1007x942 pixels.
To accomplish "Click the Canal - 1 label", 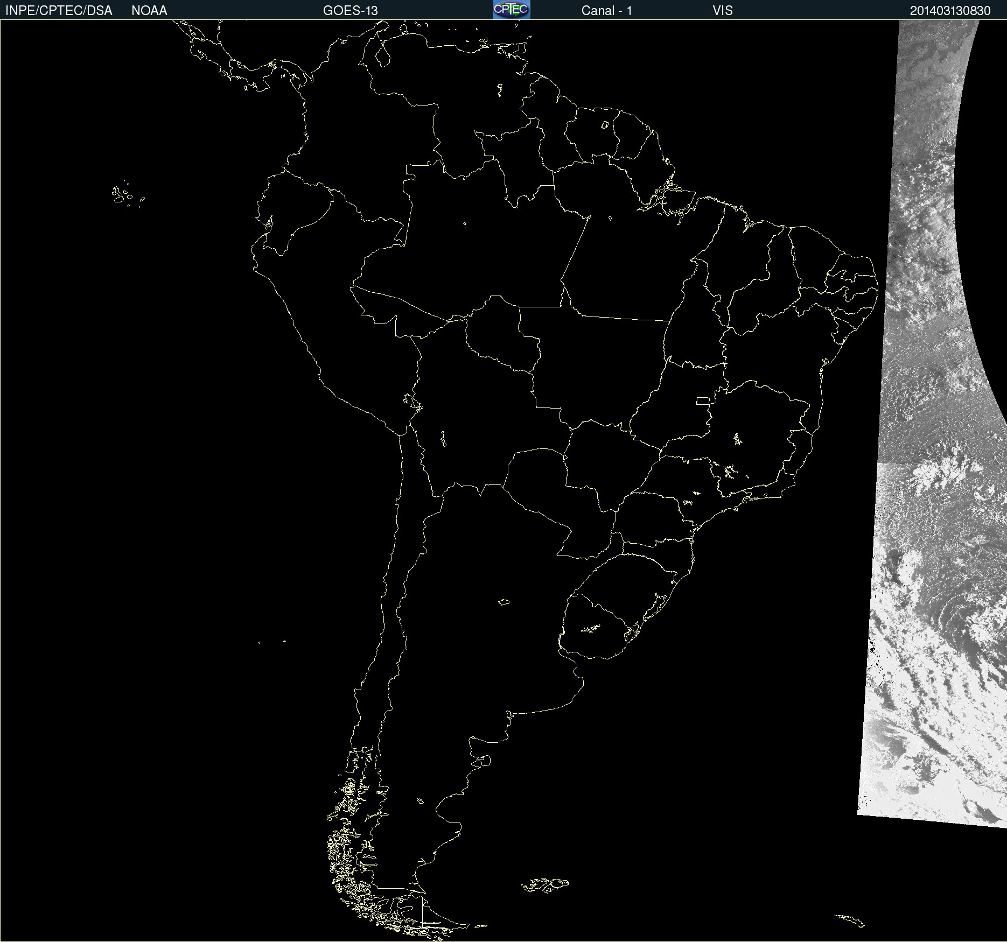I will pyautogui.click(x=607, y=11).
